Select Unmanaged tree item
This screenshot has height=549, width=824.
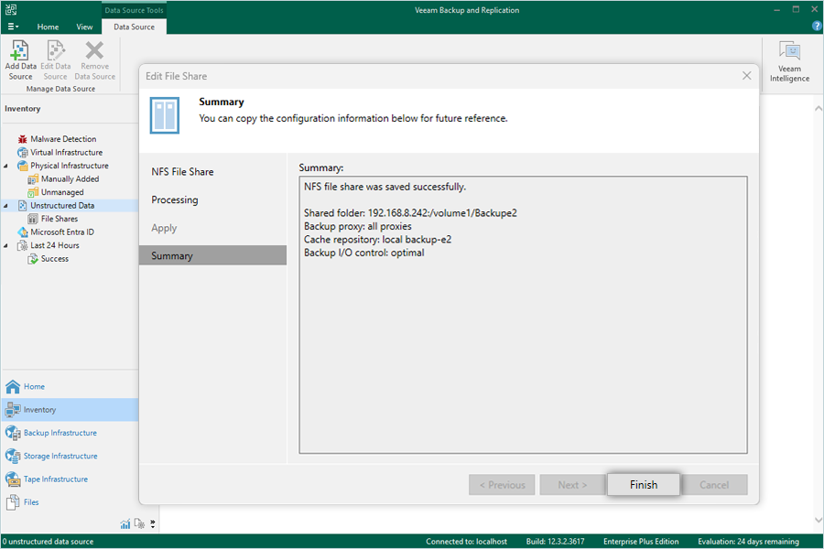tap(62, 192)
